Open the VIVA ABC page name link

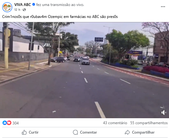(22, 5)
